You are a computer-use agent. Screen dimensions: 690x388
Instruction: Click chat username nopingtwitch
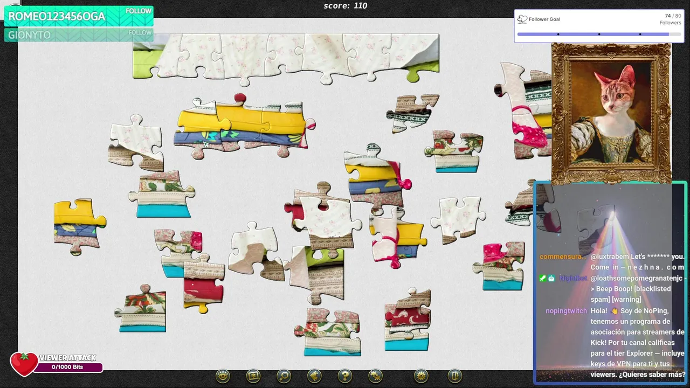tap(566, 311)
